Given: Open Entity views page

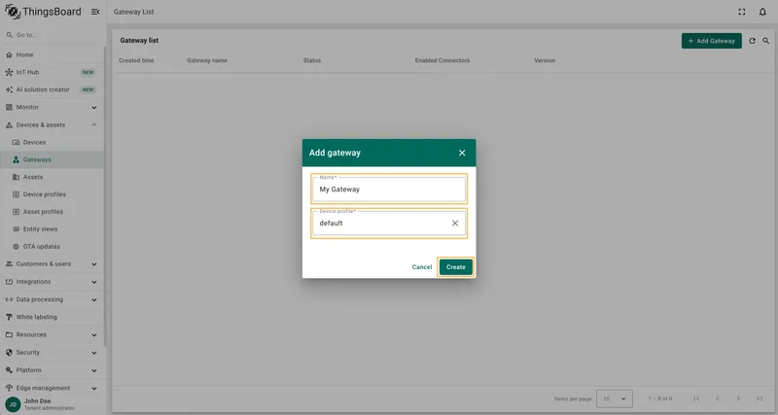Looking at the screenshot, I should (53, 229).
